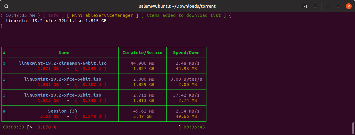Image resolution: width=355 pixels, height=135 pixels.
Task: Click the elapsed time 00:00:33
Action: coord(13,127)
